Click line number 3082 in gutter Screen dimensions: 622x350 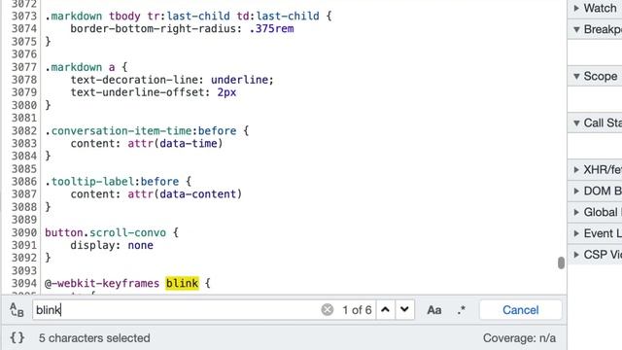[x=23, y=131]
